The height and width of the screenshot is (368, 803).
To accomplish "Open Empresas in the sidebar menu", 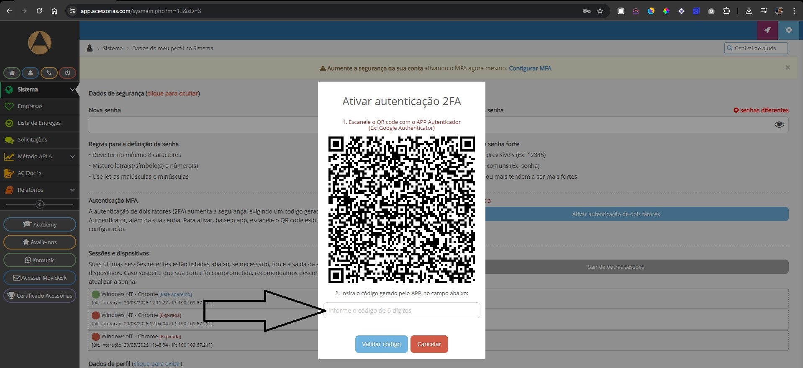I will click(x=30, y=106).
